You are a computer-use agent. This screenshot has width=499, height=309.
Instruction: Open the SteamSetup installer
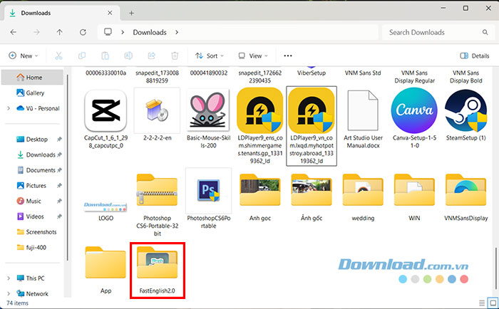(465, 112)
